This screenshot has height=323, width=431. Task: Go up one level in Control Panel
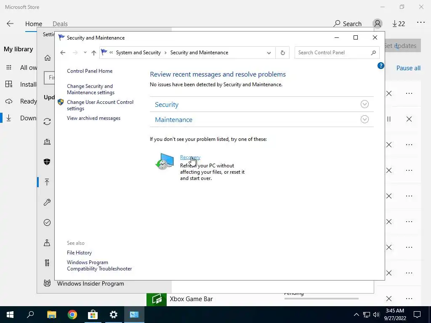coord(94,53)
